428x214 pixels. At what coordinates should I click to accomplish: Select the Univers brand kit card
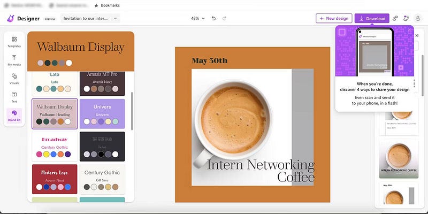102,114
